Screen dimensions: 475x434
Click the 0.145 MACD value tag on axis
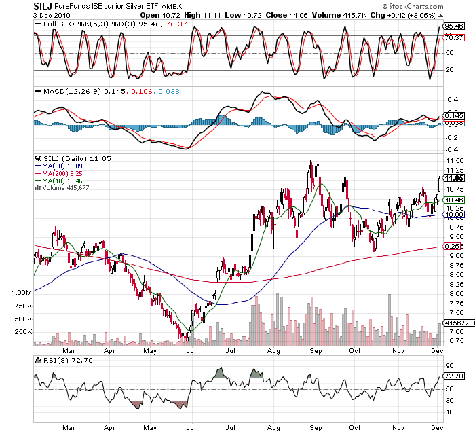(454, 116)
